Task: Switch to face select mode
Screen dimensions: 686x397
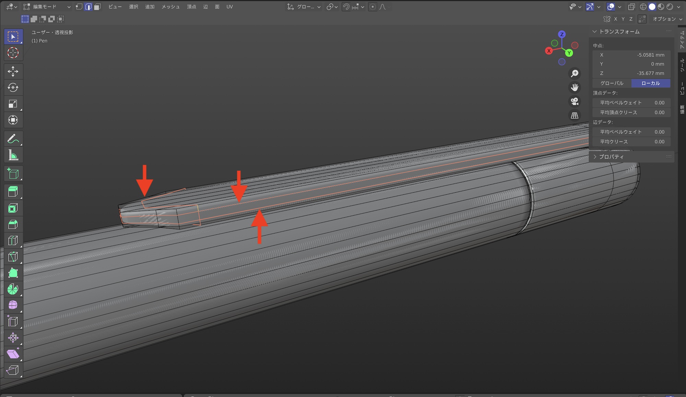Action: coord(97,7)
